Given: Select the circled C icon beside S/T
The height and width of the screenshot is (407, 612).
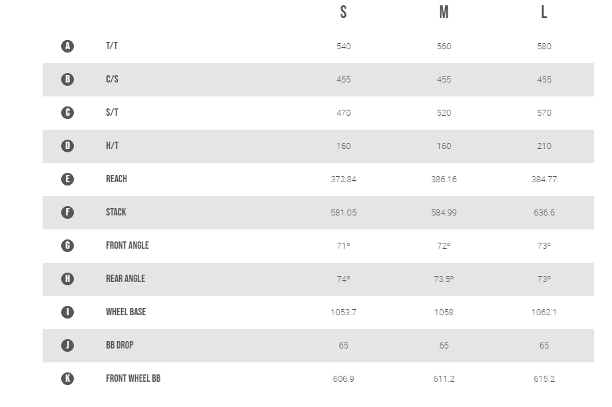Looking at the screenshot, I should (68, 112).
